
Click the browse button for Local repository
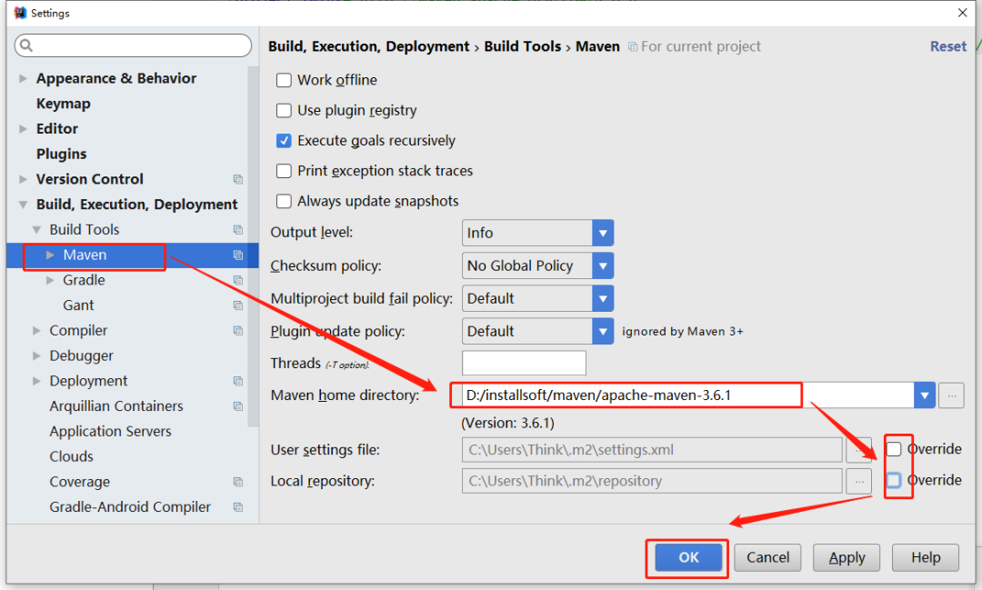click(x=858, y=481)
